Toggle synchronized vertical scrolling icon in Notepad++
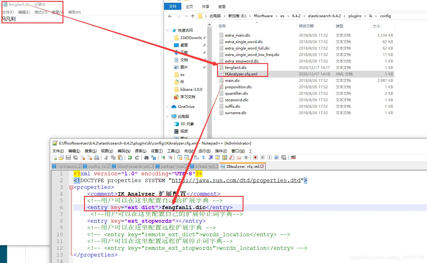Image resolution: width=427 pixels, height=263 pixels. coord(179,157)
